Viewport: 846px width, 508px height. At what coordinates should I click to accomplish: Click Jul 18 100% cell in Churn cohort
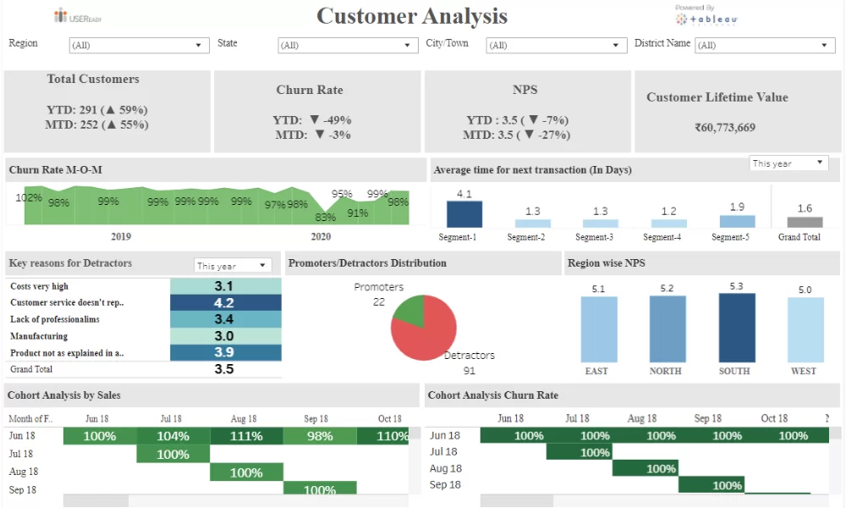580,452
